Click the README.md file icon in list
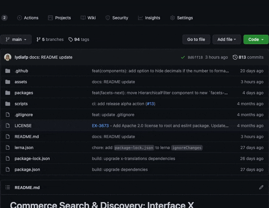Viewport: 269px width, 208px height. pos(8,136)
